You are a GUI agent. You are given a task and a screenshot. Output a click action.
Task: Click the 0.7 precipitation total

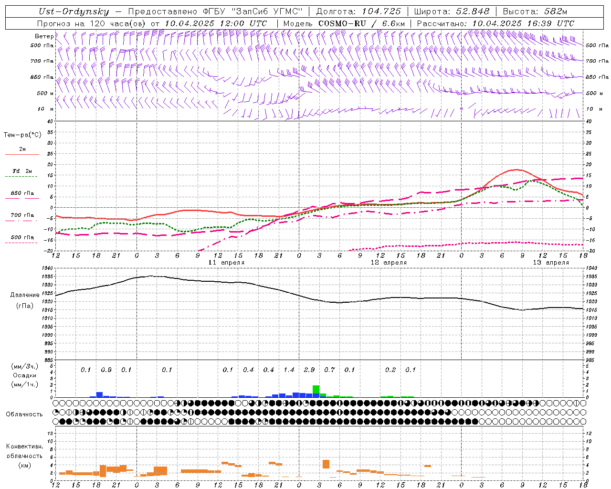[x=329, y=370]
